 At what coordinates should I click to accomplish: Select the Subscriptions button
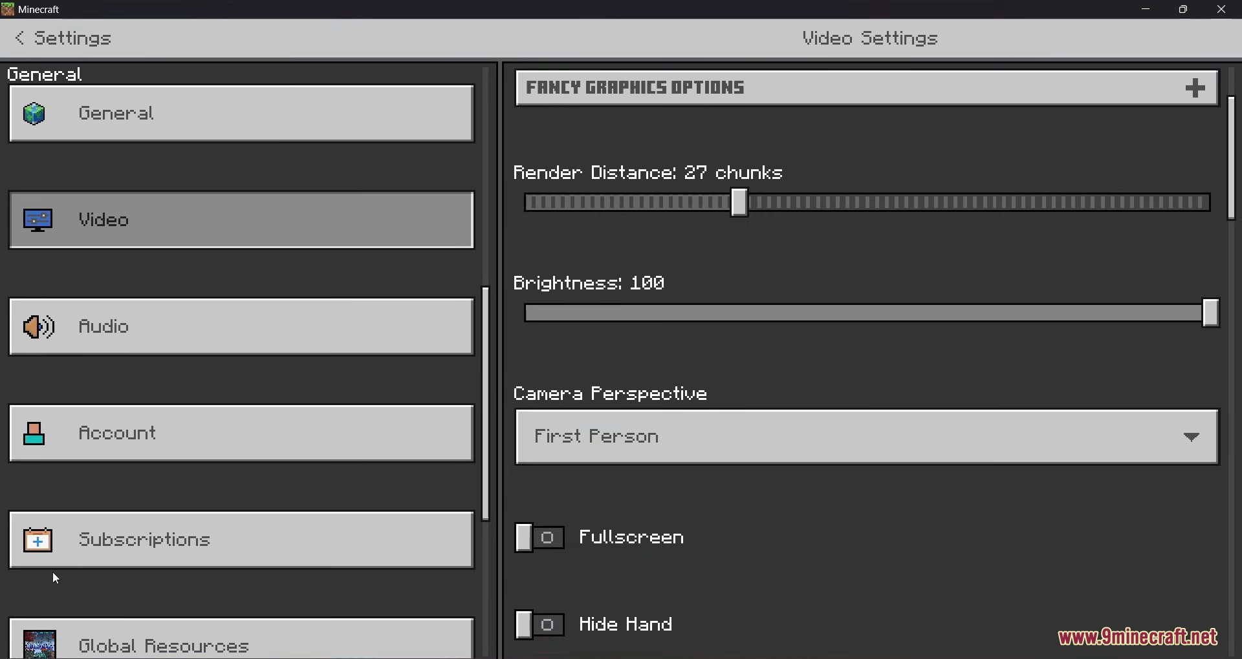coord(241,540)
